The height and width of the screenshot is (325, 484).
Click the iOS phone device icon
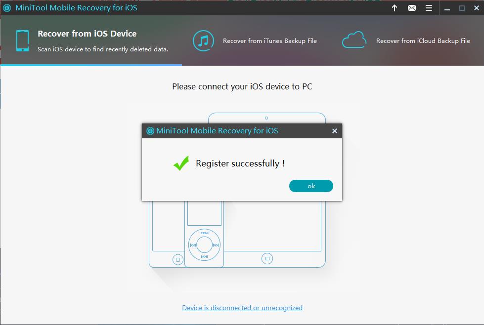(x=23, y=41)
